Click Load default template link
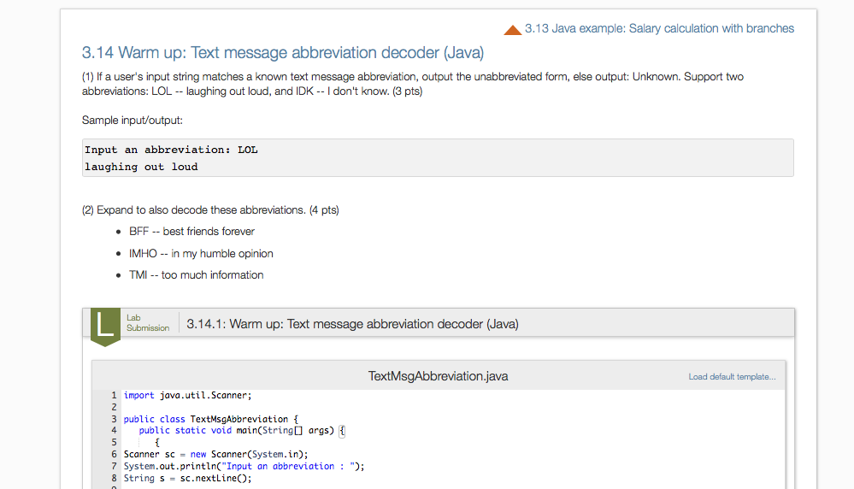 pos(732,377)
